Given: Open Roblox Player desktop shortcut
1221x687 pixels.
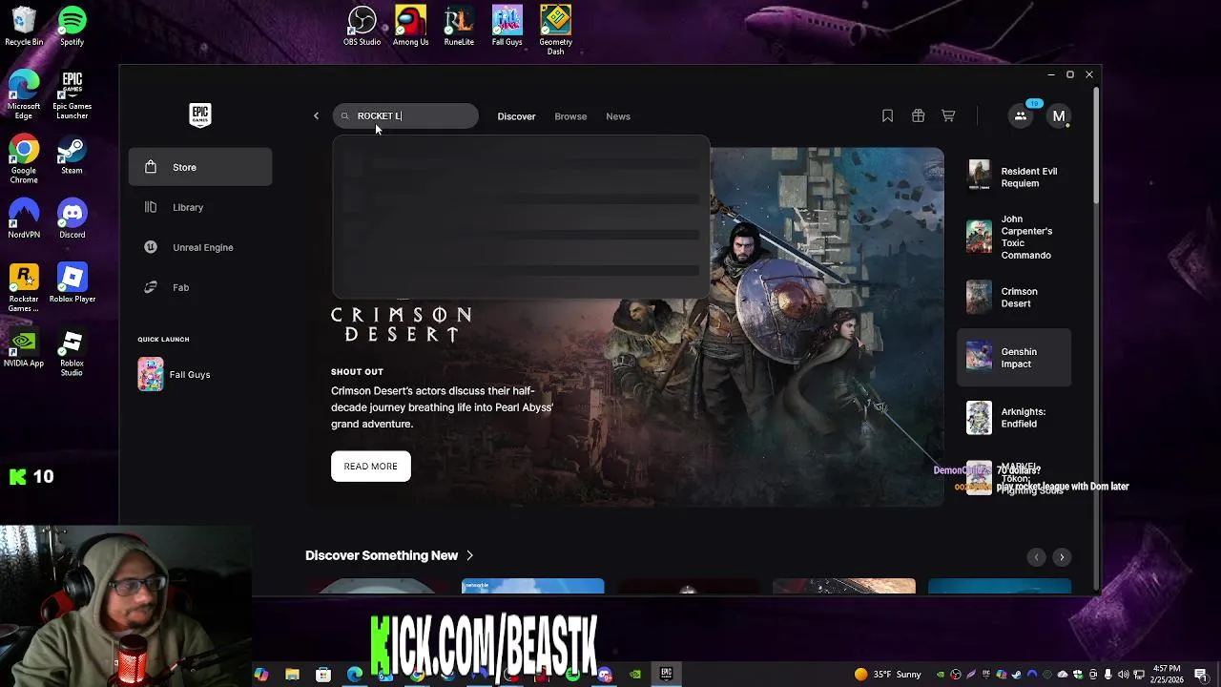Looking at the screenshot, I should click(72, 282).
